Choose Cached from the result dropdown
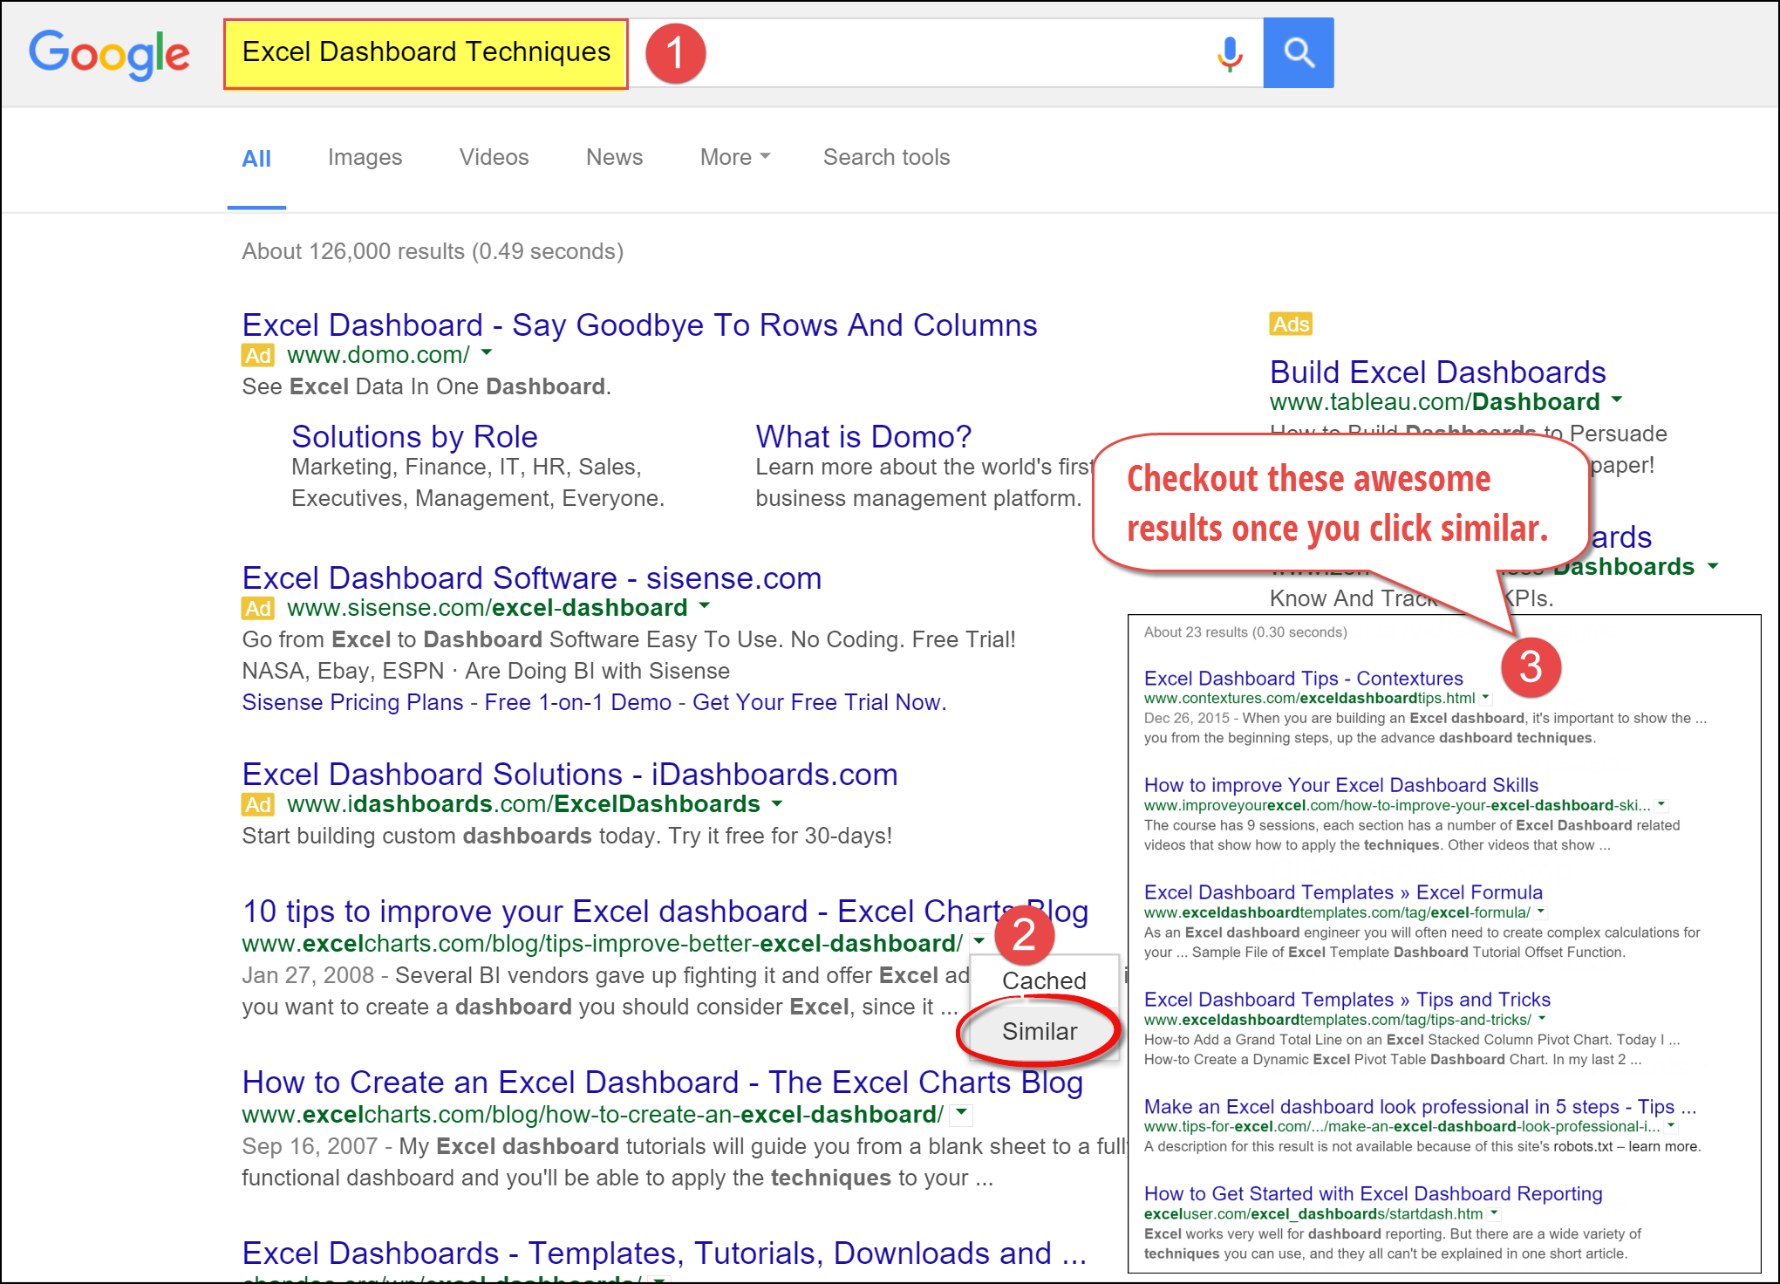Screen dimensions: 1780x1284 [1044, 980]
